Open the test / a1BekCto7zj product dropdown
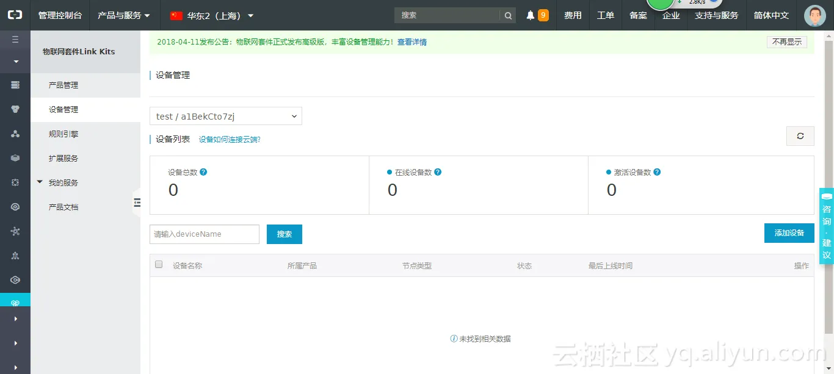 point(226,116)
